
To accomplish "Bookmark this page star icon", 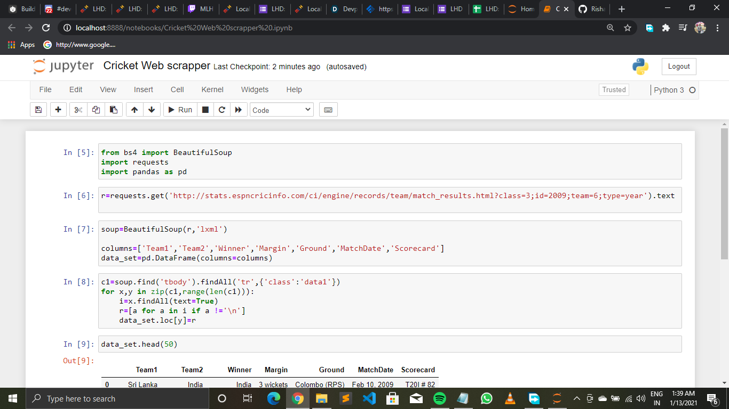I will tap(628, 28).
